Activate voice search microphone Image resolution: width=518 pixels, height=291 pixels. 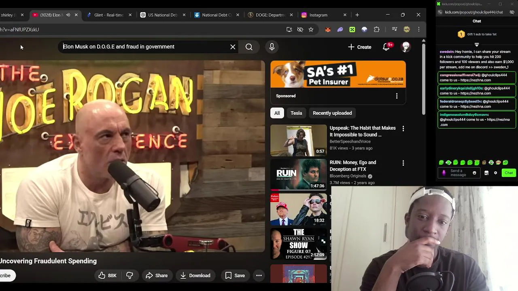click(x=272, y=47)
